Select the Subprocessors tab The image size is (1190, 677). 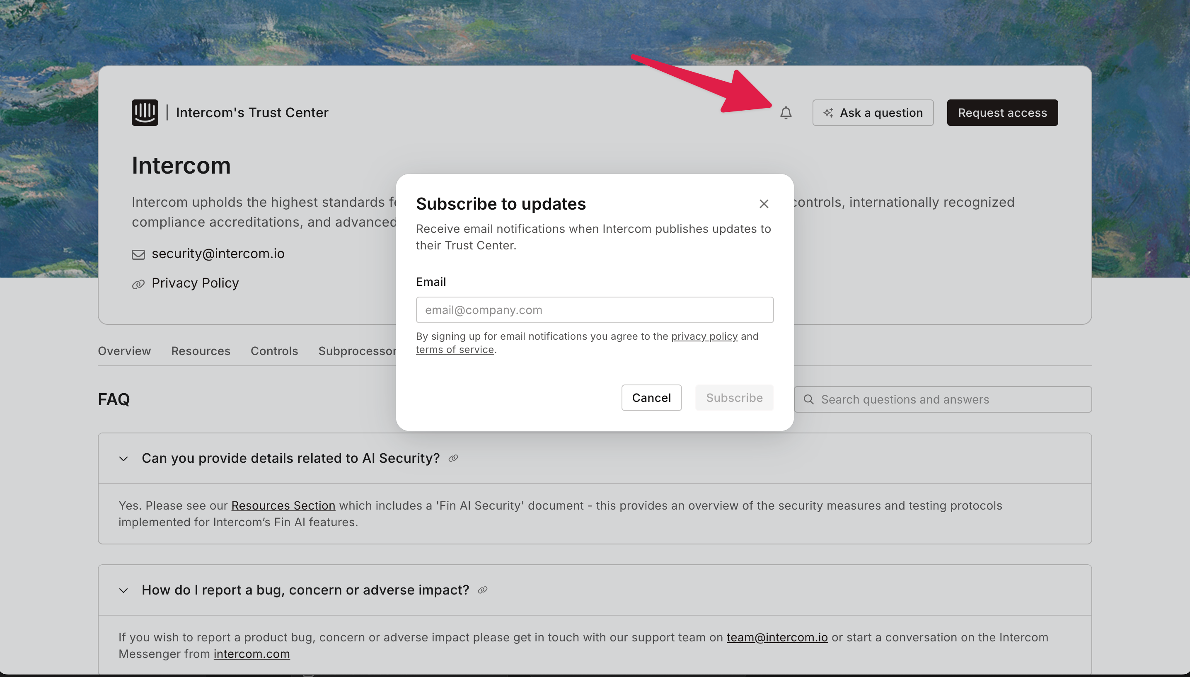tap(357, 351)
